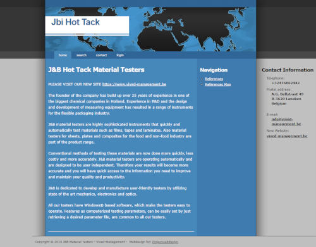Follow the https://www.vived-management.be link in the article
This screenshot has width=316, height=247.
click(134, 84)
